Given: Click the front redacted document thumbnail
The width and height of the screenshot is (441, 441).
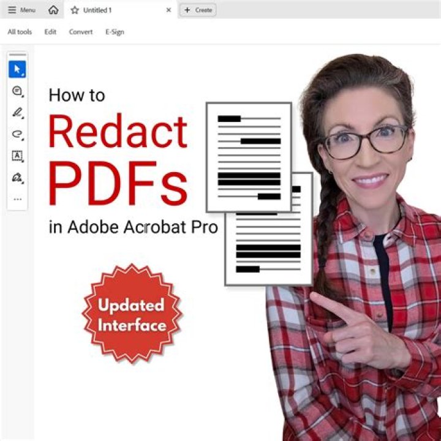Looking at the screenshot, I should coord(249,157).
